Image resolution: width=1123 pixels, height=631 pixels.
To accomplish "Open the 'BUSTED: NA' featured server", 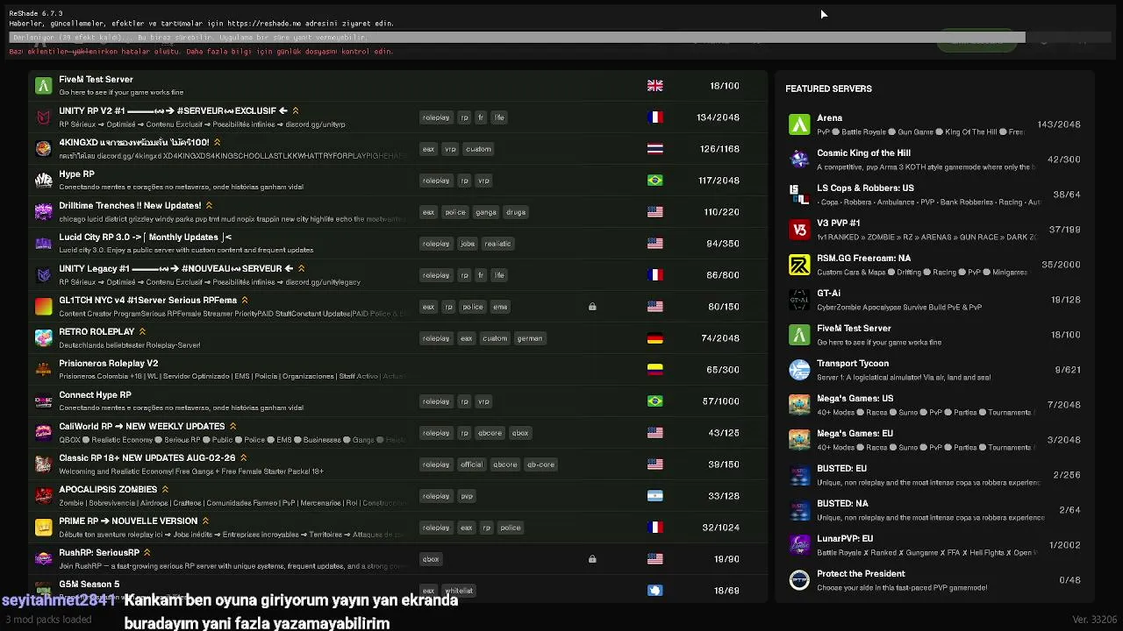I will [935, 510].
